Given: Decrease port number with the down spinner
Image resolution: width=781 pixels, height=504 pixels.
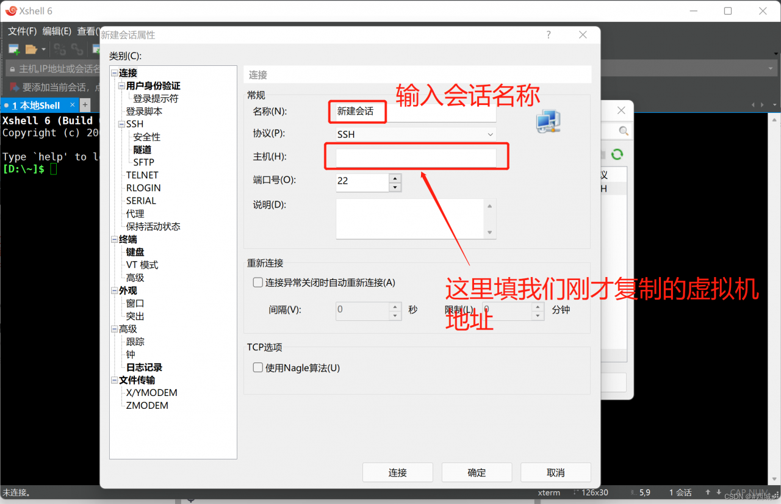Looking at the screenshot, I should (395, 187).
